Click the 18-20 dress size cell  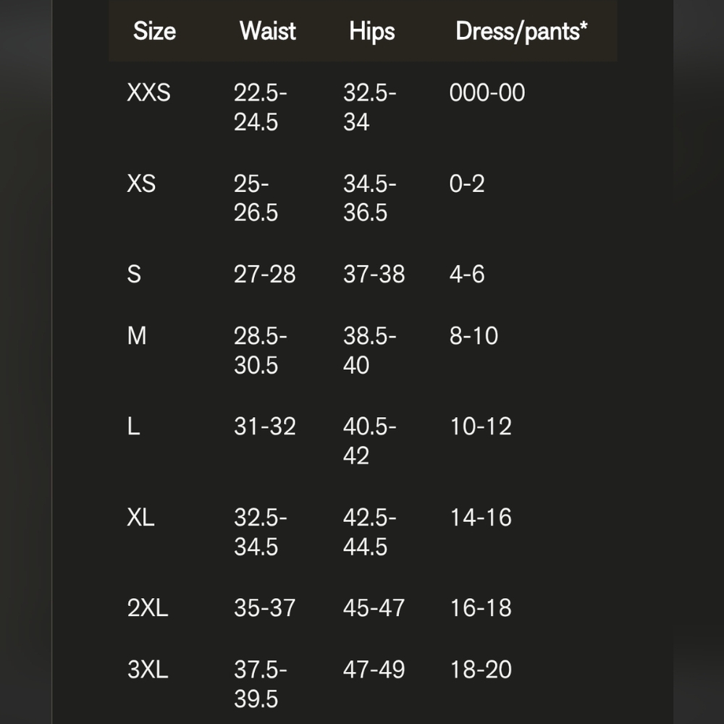[x=481, y=670]
